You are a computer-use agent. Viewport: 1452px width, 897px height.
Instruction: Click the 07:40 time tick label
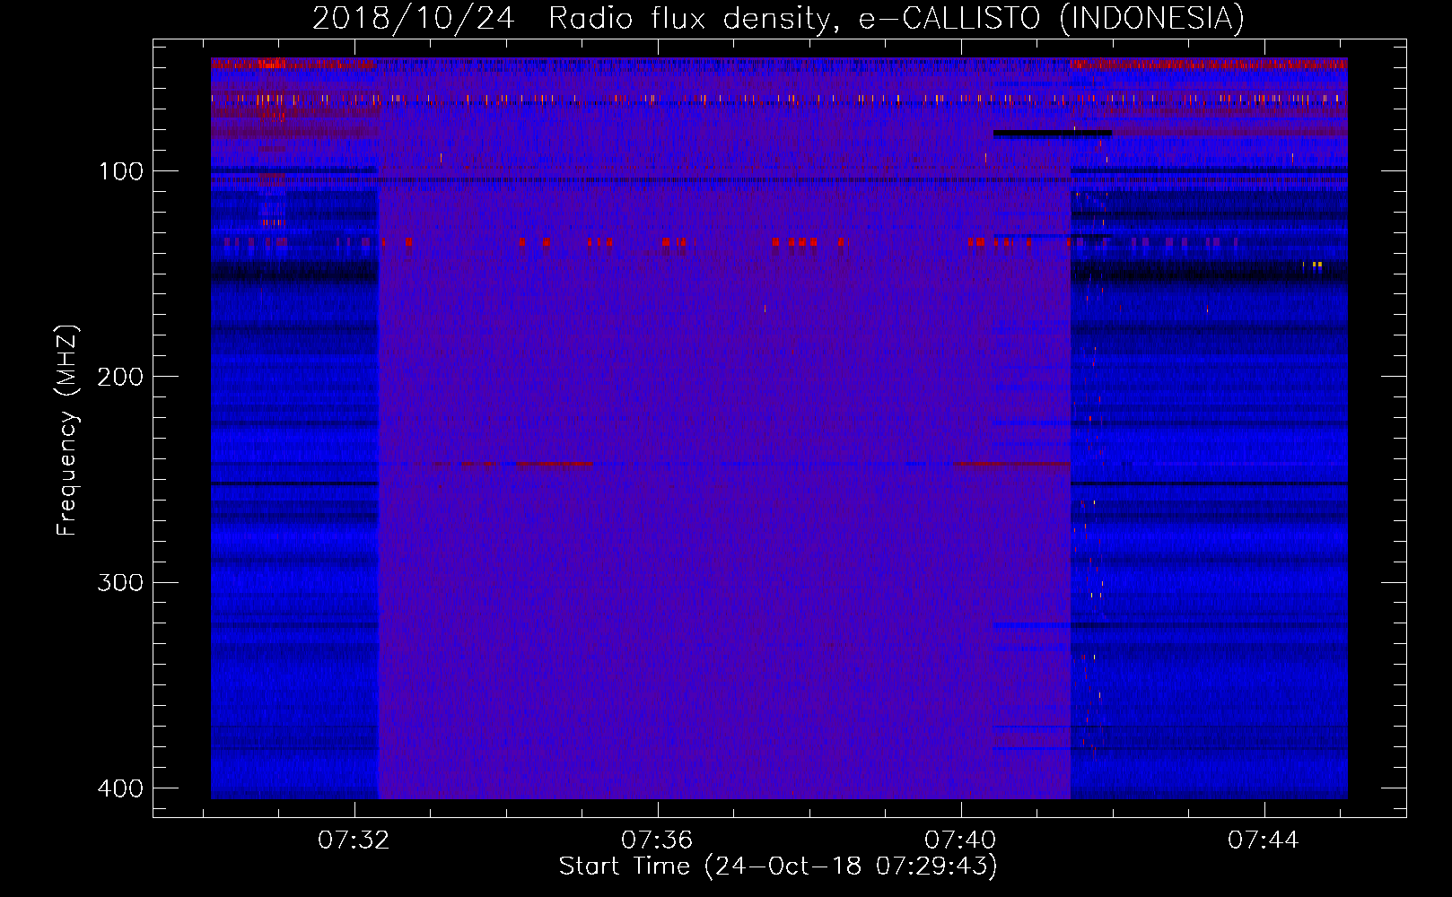[960, 840]
